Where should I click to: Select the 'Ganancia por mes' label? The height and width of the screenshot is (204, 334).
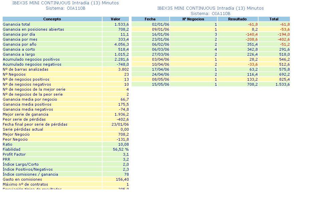(x=20, y=39)
